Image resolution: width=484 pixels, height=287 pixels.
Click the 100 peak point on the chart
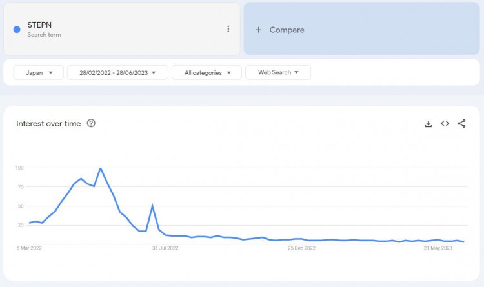click(x=101, y=168)
